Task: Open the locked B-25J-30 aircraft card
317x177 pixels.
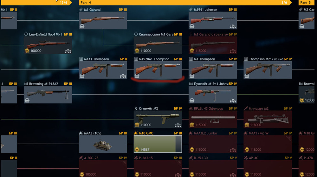Action: pos(213,167)
